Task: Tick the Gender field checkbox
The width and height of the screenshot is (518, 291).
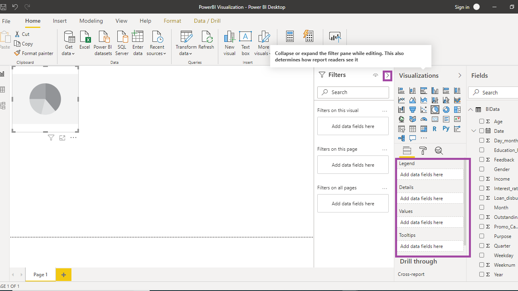Action: [482, 169]
